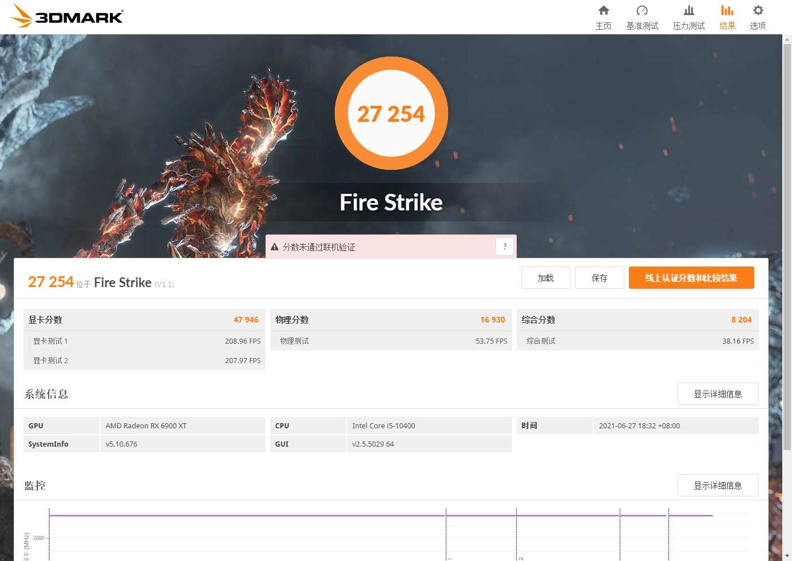Click the scrollbar up arrow
The height and width of the screenshot is (561, 792).
(787, 39)
